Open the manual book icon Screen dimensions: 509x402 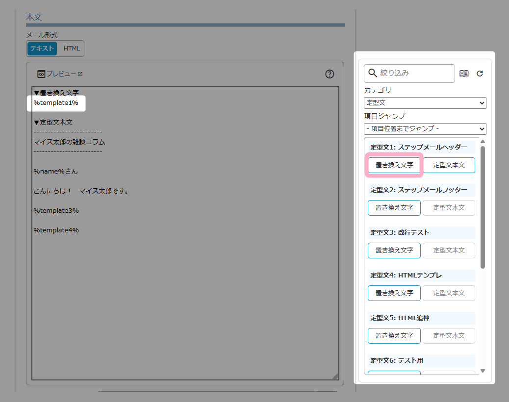[464, 74]
